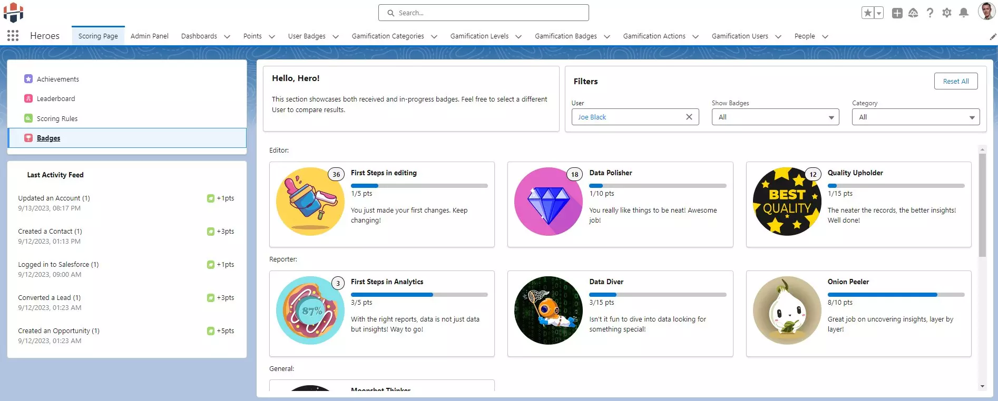This screenshot has height=401, width=998.
Task: Expand the Gamification Actions tab chevron
Action: (x=696, y=36)
